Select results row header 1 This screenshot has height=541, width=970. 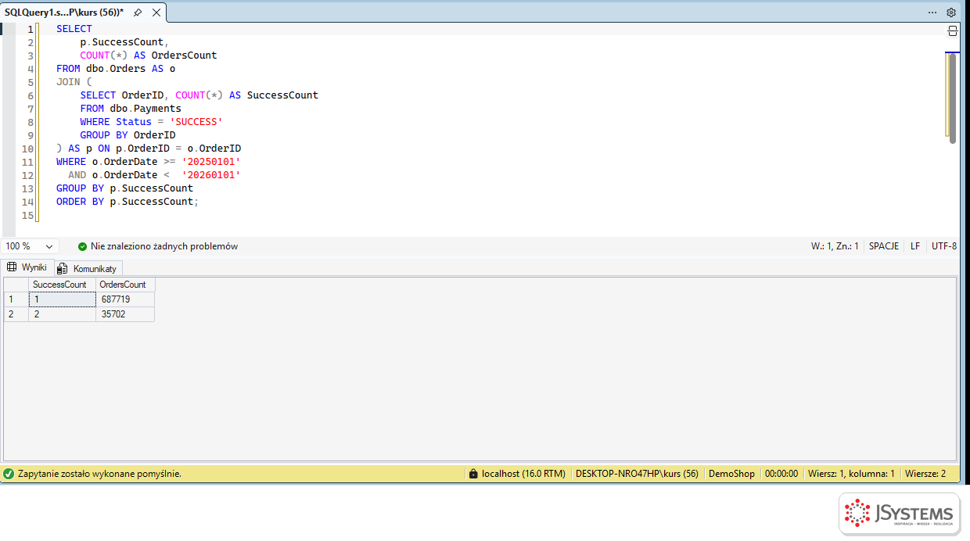16,299
